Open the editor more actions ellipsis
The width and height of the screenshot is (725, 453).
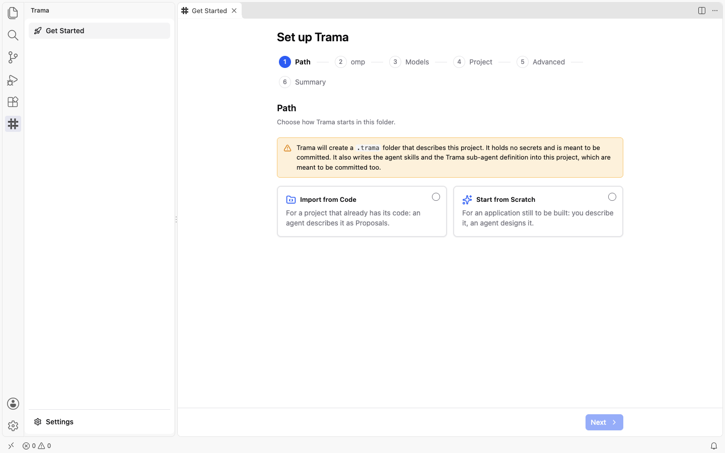pyautogui.click(x=715, y=11)
